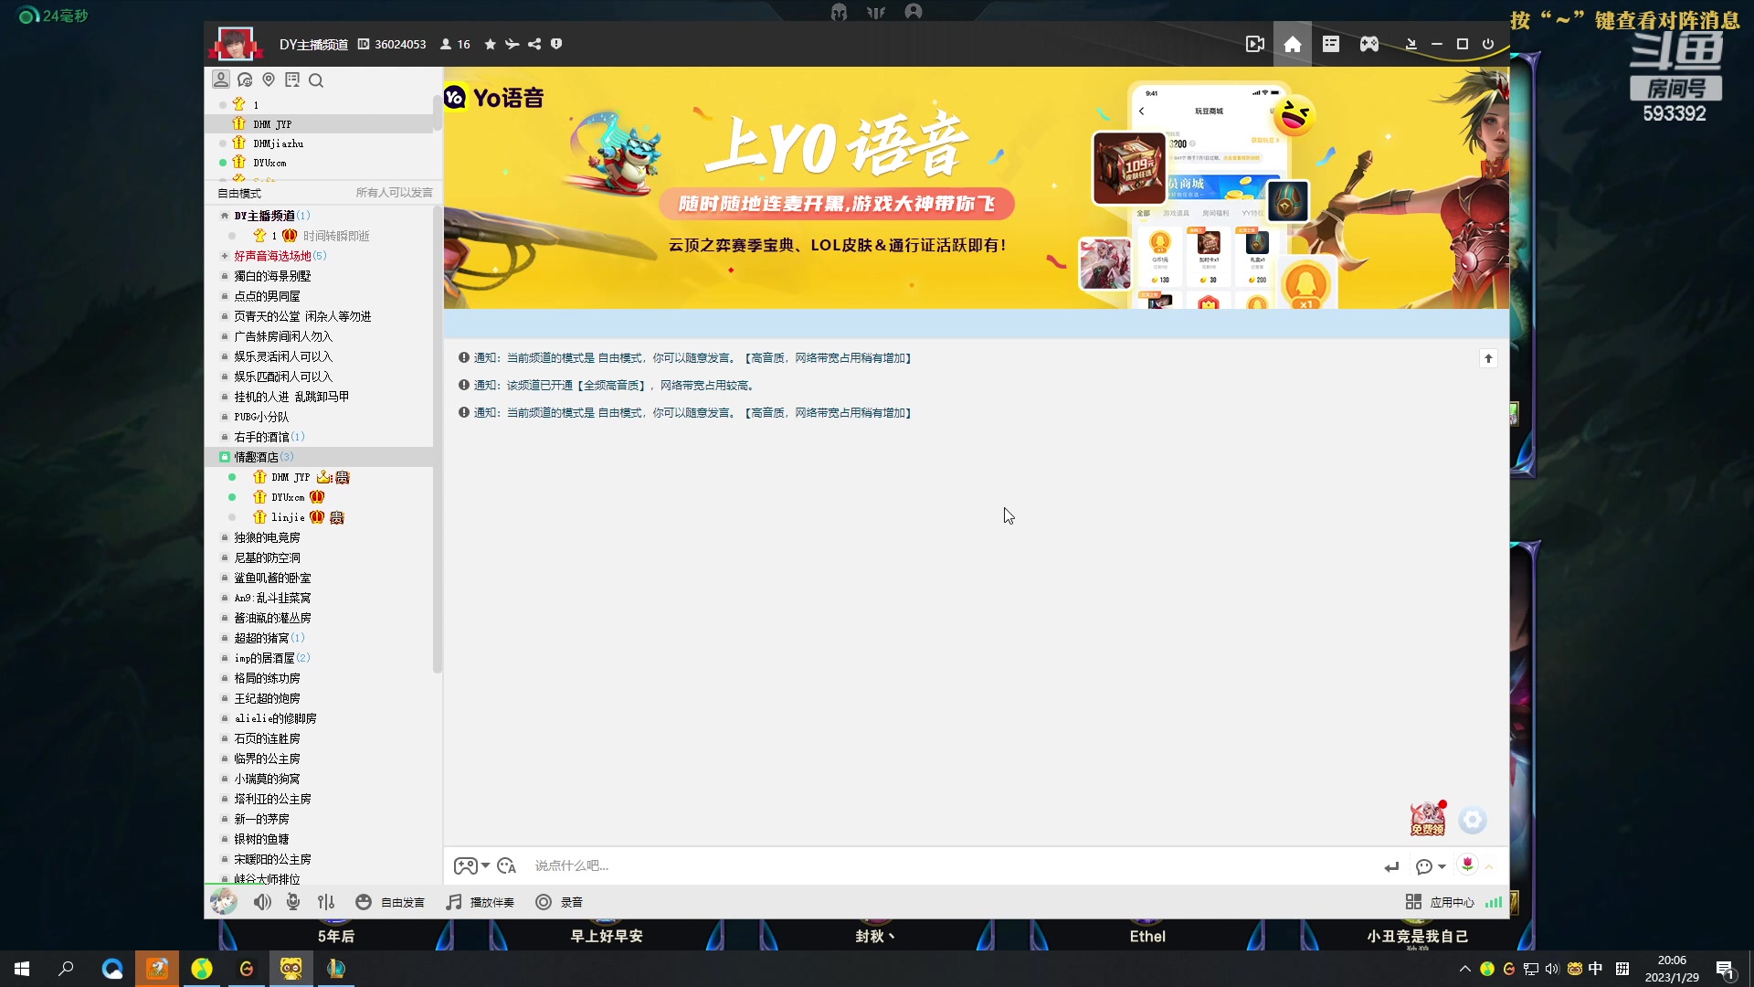The height and width of the screenshot is (987, 1754).
Task: Click the emoji and font icon
Action: [x=507, y=865]
